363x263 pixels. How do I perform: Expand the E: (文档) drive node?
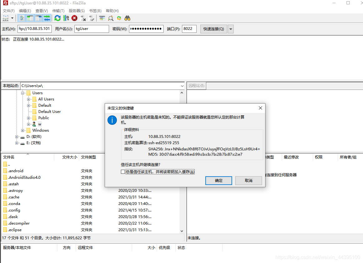tap(17, 143)
